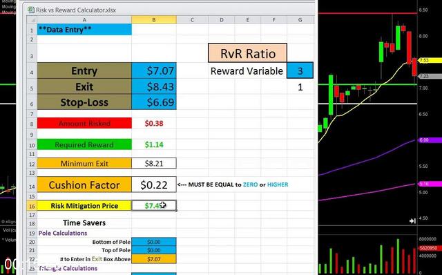This screenshot has width=442, height=275.
Task: Select row 8 header
Action: tap(32, 124)
